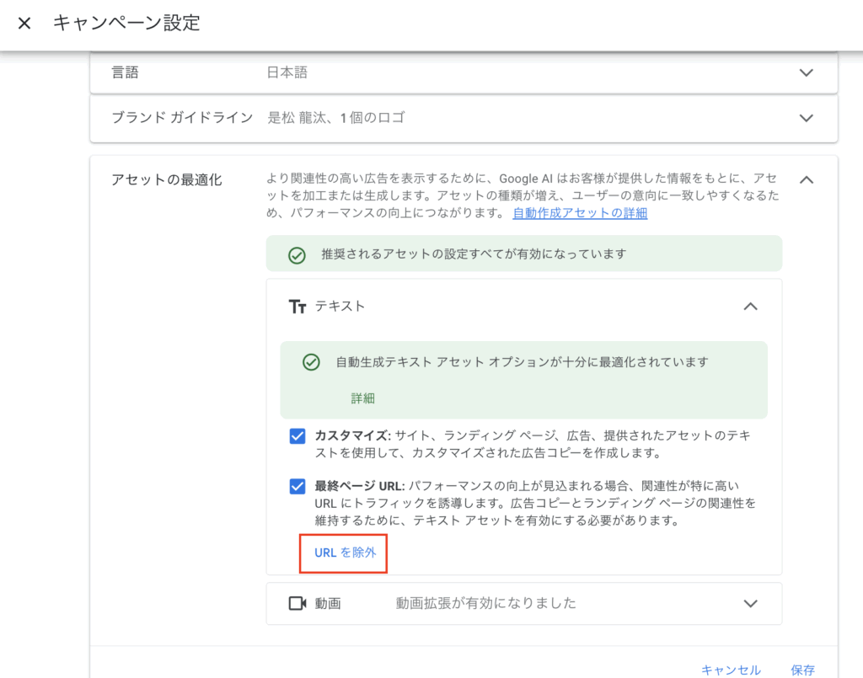The height and width of the screenshot is (678, 863).
Task: Save changes with the 保存 button
Action: click(802, 670)
